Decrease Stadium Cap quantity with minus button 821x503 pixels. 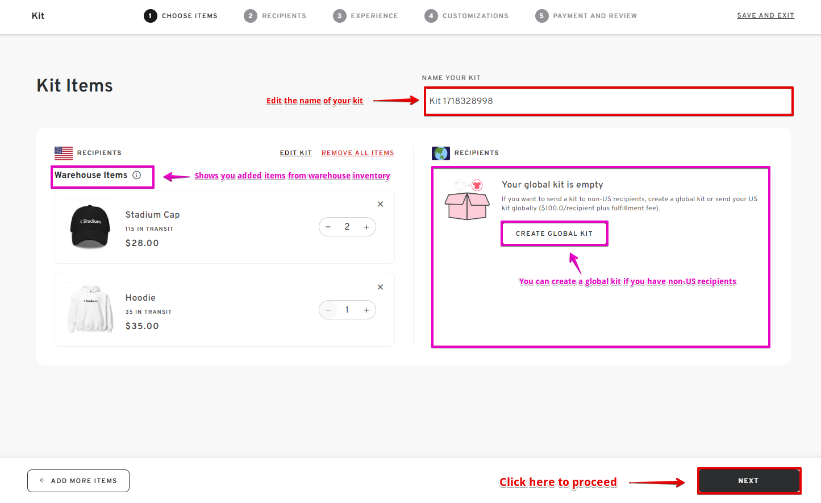pyautogui.click(x=328, y=226)
